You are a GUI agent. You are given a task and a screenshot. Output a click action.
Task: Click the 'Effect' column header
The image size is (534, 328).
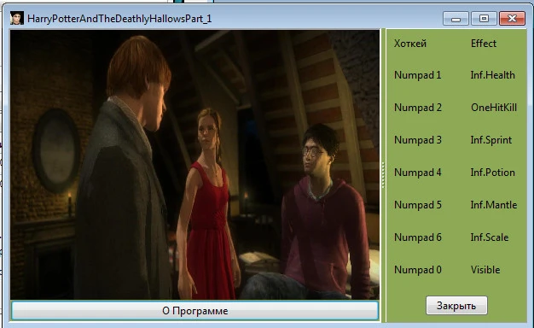click(484, 44)
